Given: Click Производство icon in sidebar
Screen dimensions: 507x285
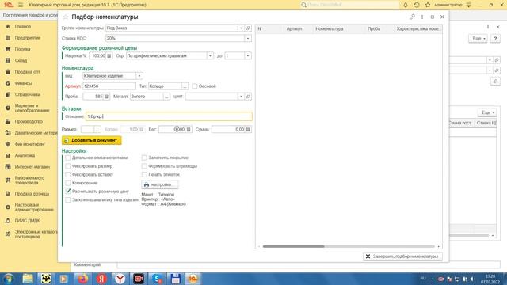Looking at the screenshot, I should pos(8,121).
